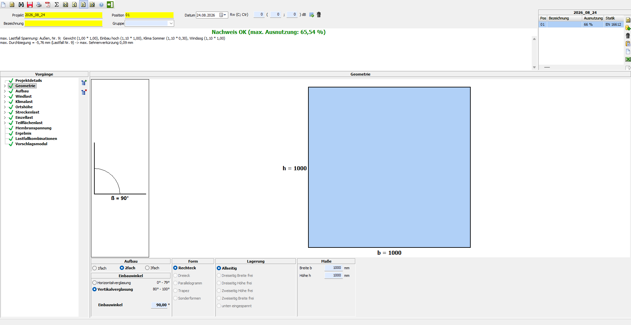Viewport: 631px width, 325px height.
Task: Click the Bezeichnung column header in the position list
Action: click(565, 18)
